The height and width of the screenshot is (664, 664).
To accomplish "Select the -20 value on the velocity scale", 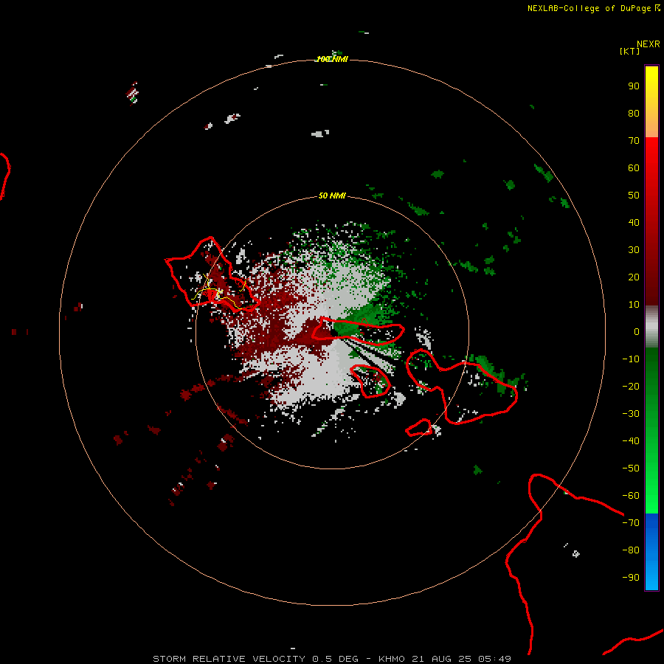I will pyautogui.click(x=631, y=386).
